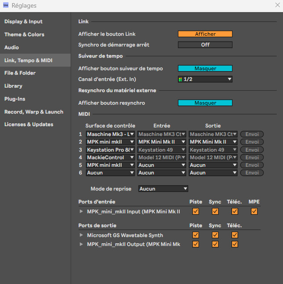Disable MPE for MPK_mini_mkII Input
This screenshot has height=284, width=283.
[254, 211]
